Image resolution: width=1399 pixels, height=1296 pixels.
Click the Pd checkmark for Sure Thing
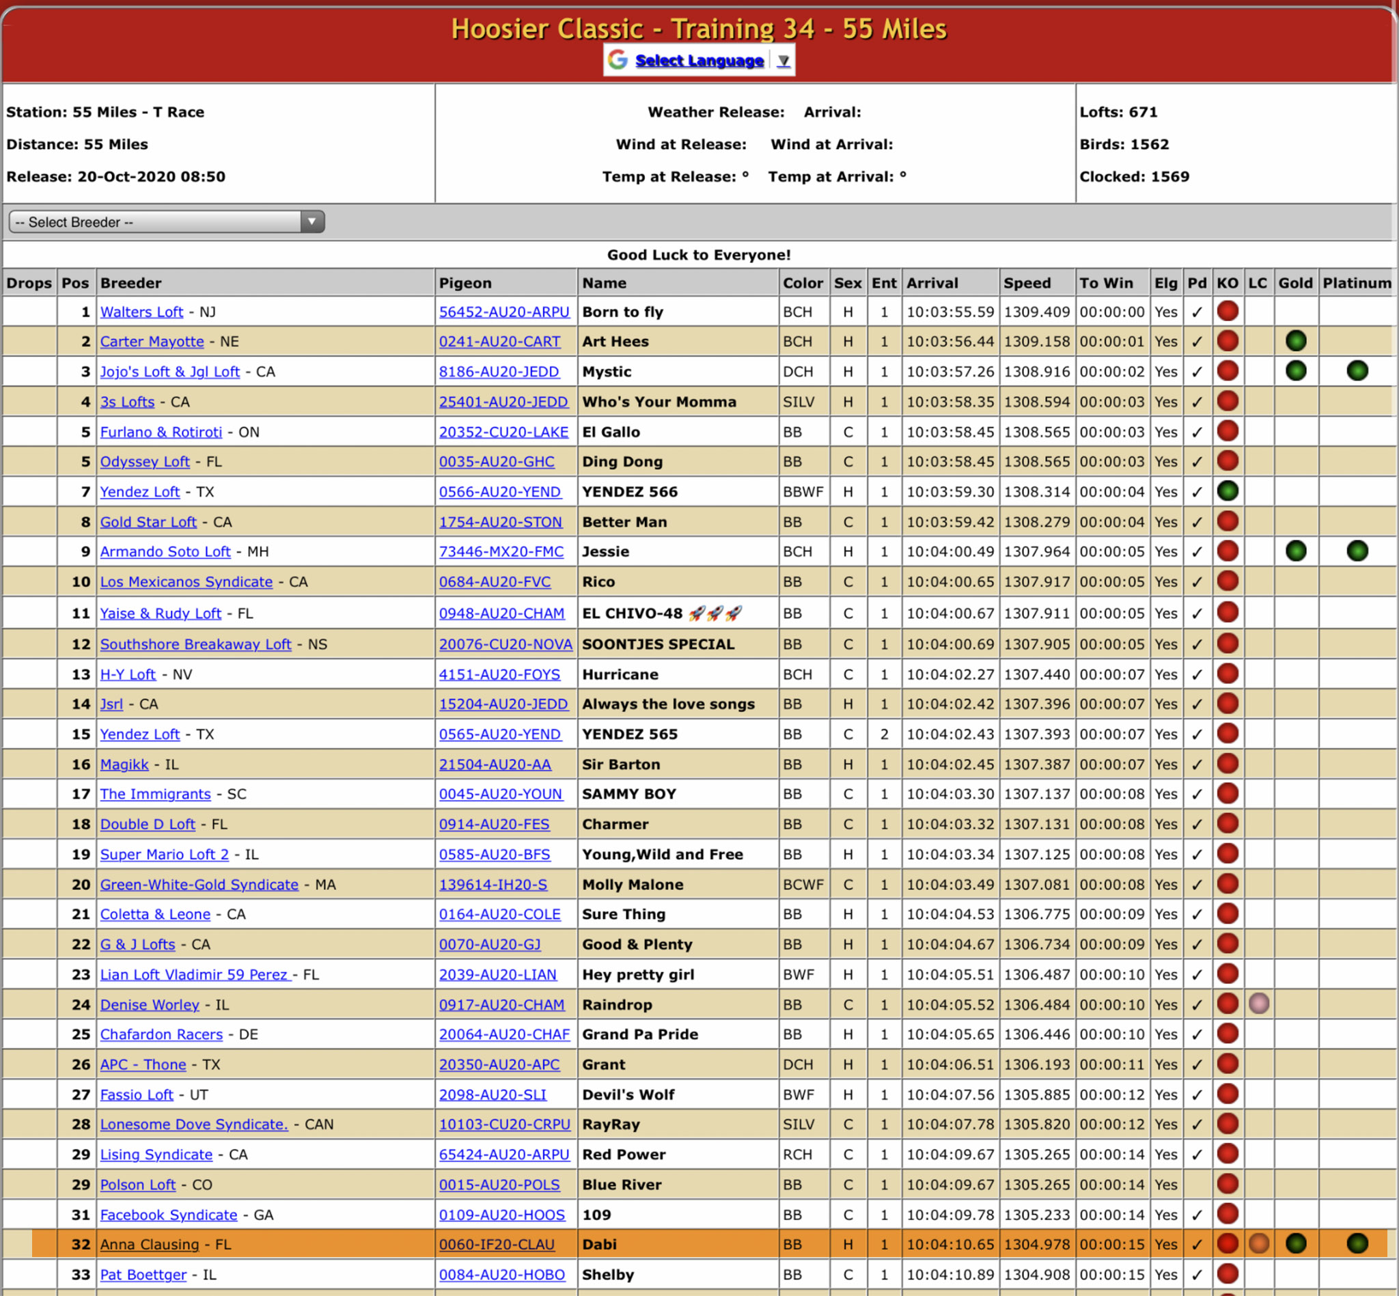[1197, 915]
